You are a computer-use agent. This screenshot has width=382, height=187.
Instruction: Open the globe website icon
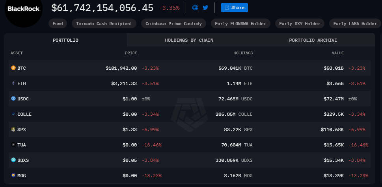[x=195, y=7]
